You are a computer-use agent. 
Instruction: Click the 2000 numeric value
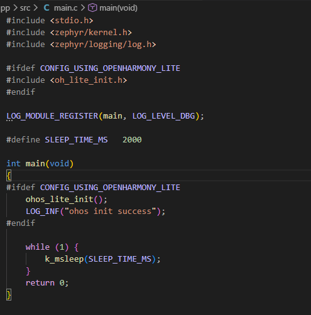click(x=132, y=140)
